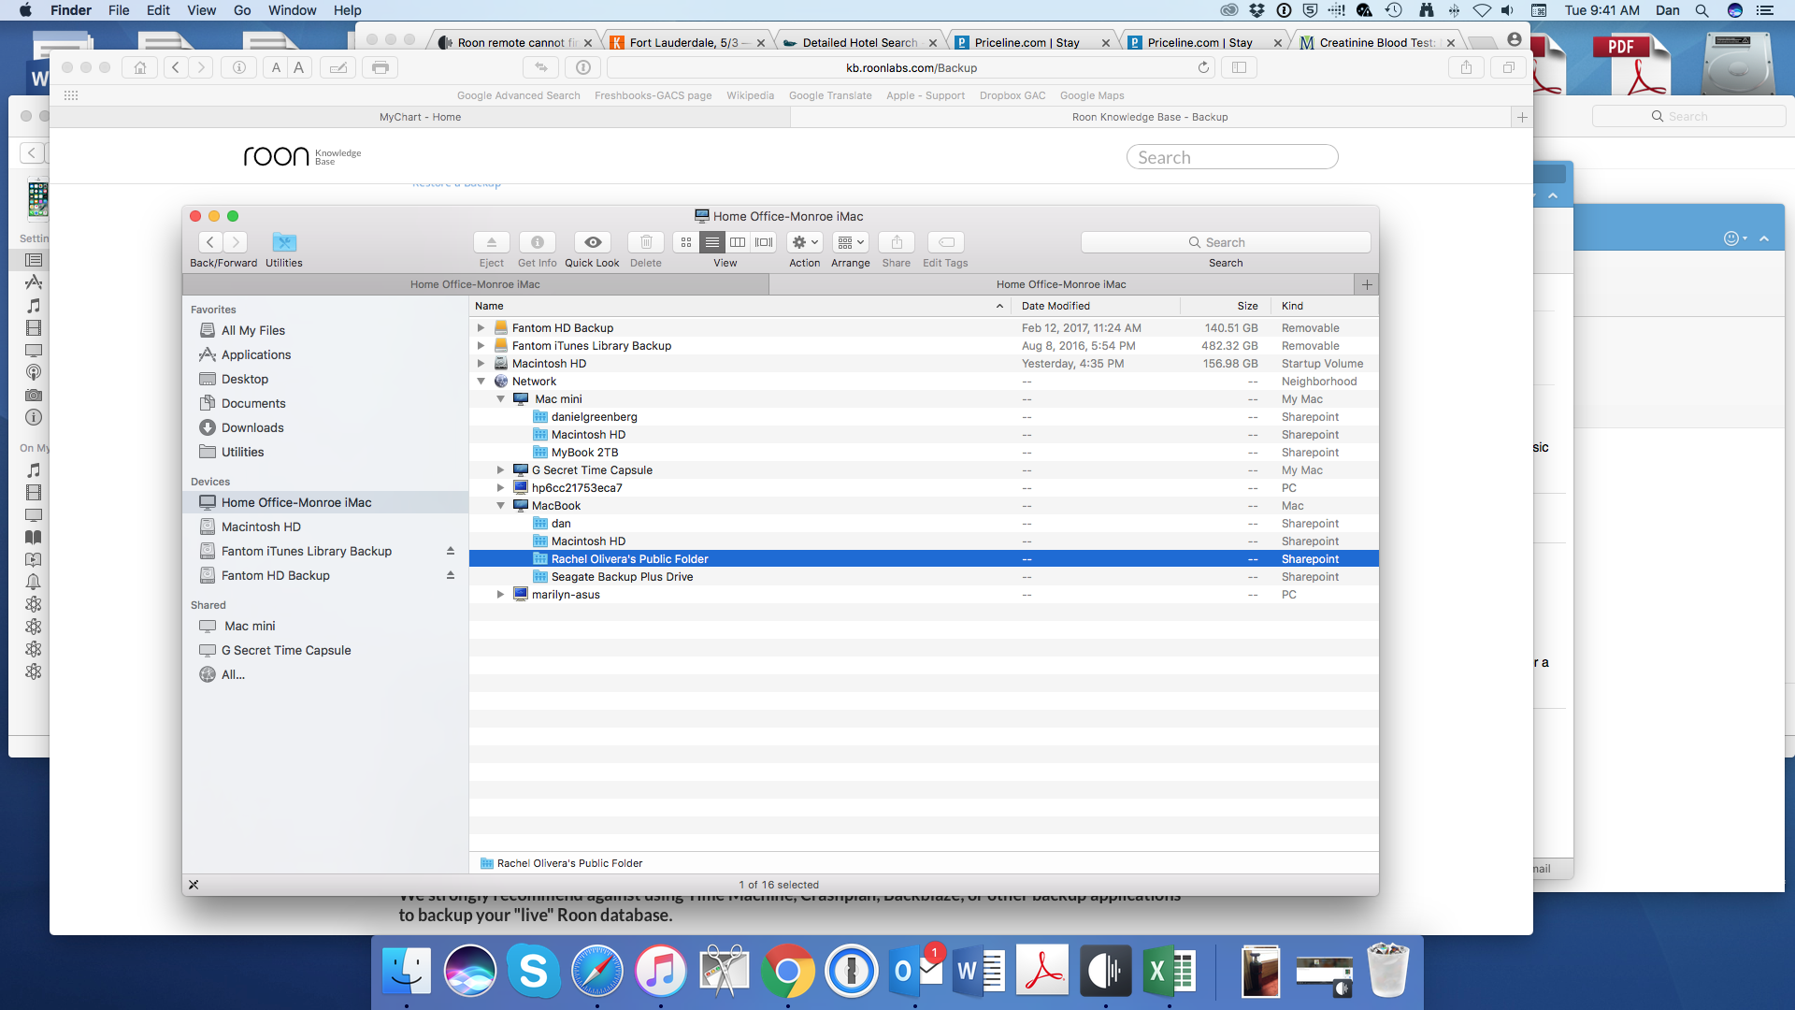This screenshot has height=1010, width=1795.
Task: Eject Fantom HD Backup from sidebar
Action: point(451,575)
